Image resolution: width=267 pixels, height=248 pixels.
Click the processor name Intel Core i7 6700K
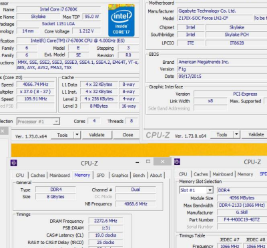[x=59, y=9]
